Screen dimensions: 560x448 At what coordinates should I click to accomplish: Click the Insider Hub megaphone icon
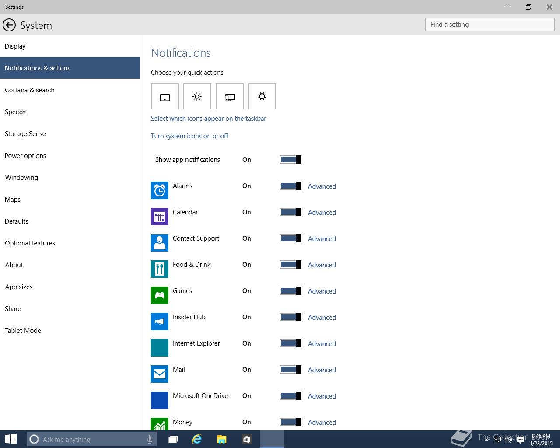click(160, 322)
